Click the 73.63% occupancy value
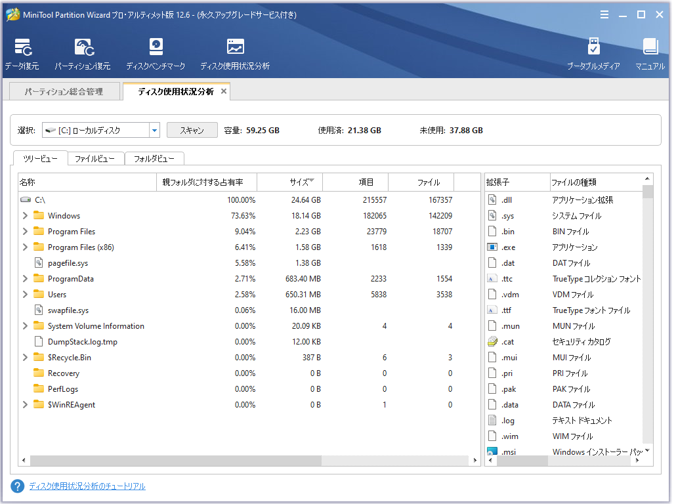 click(243, 215)
